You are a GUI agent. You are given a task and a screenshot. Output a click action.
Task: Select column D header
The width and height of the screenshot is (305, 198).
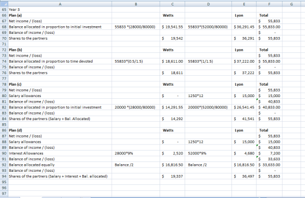click(x=208, y=4)
